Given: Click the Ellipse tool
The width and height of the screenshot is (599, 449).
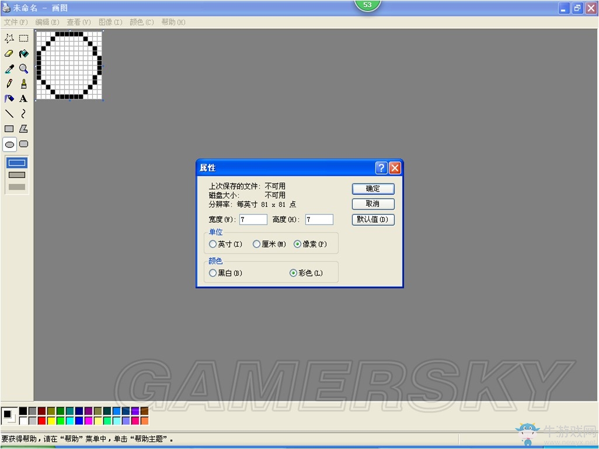Looking at the screenshot, I should click(x=9, y=144).
